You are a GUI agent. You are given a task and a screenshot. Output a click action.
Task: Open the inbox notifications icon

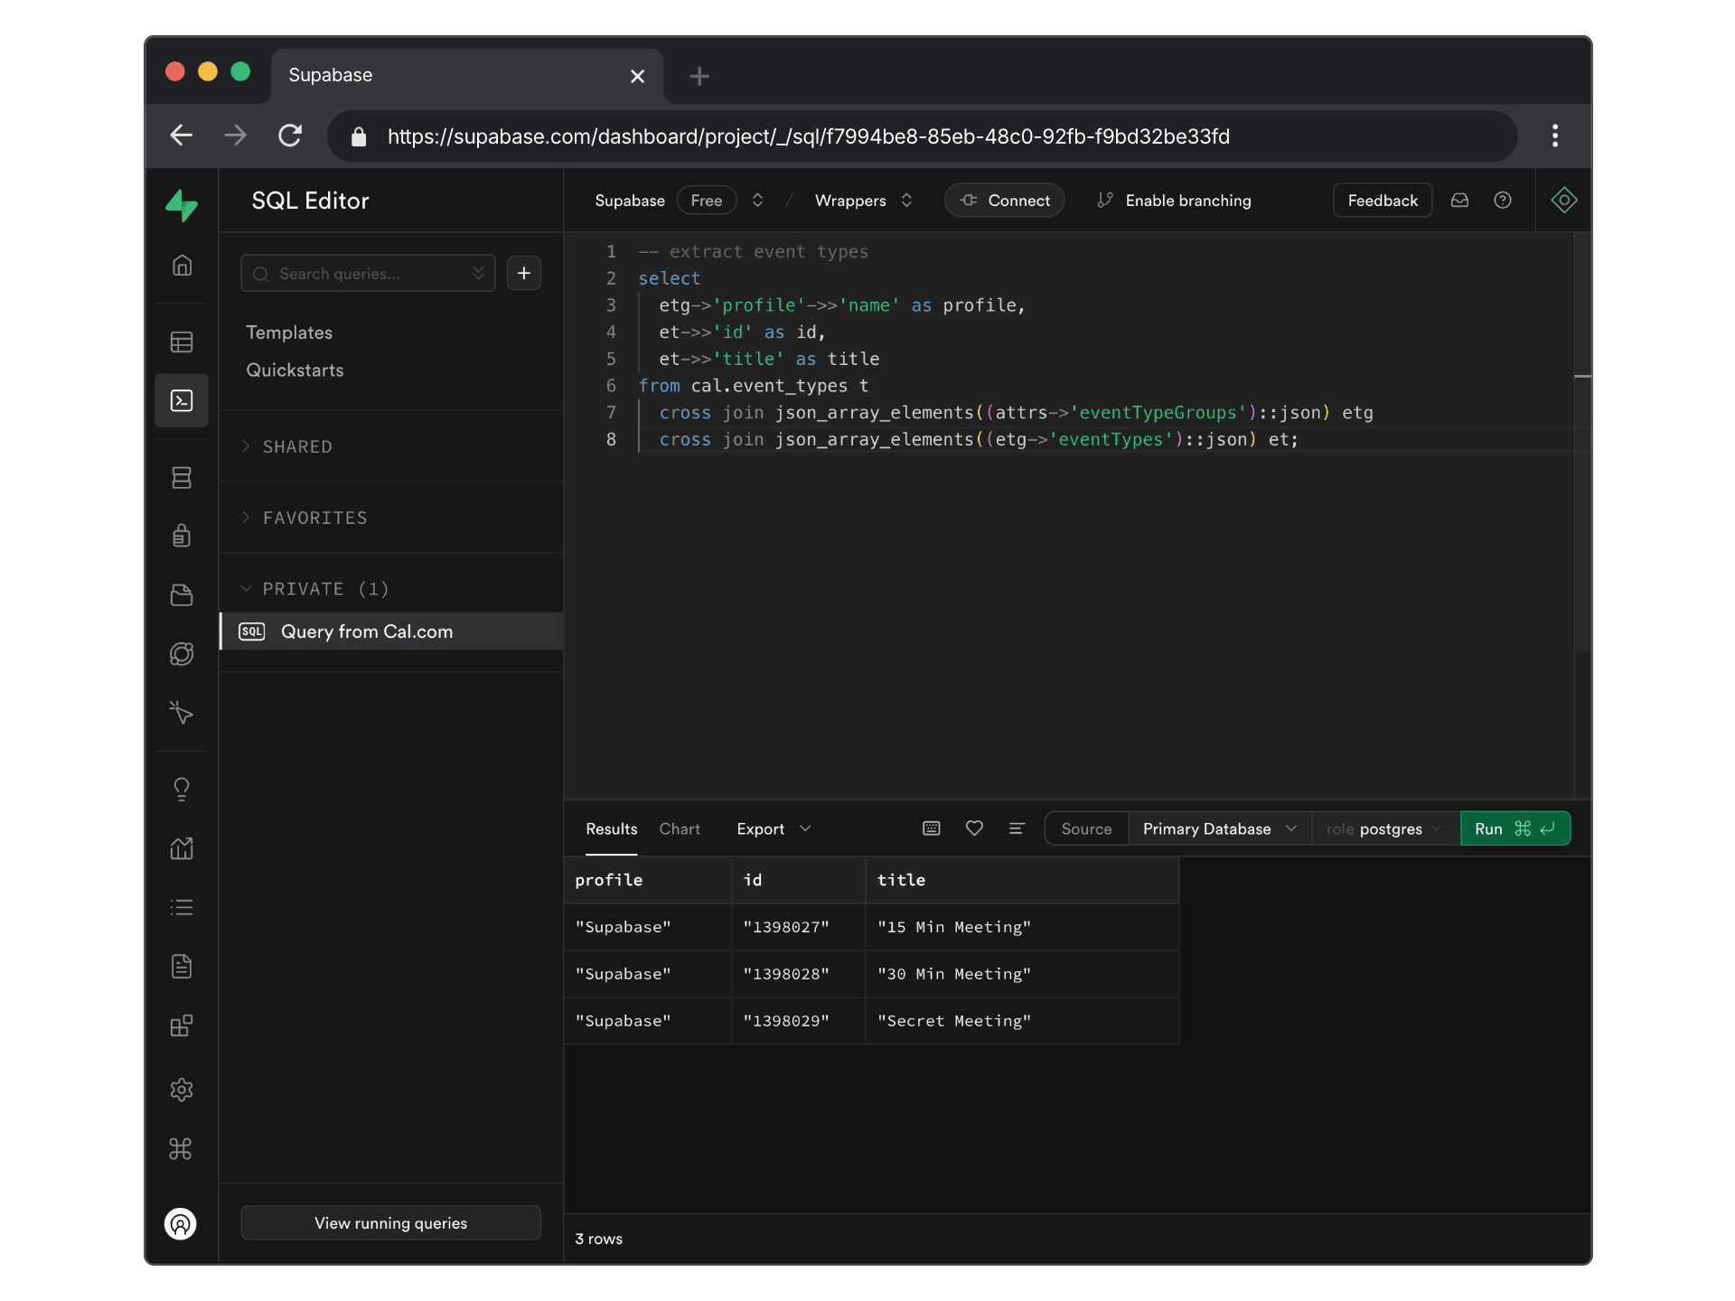(x=1459, y=201)
